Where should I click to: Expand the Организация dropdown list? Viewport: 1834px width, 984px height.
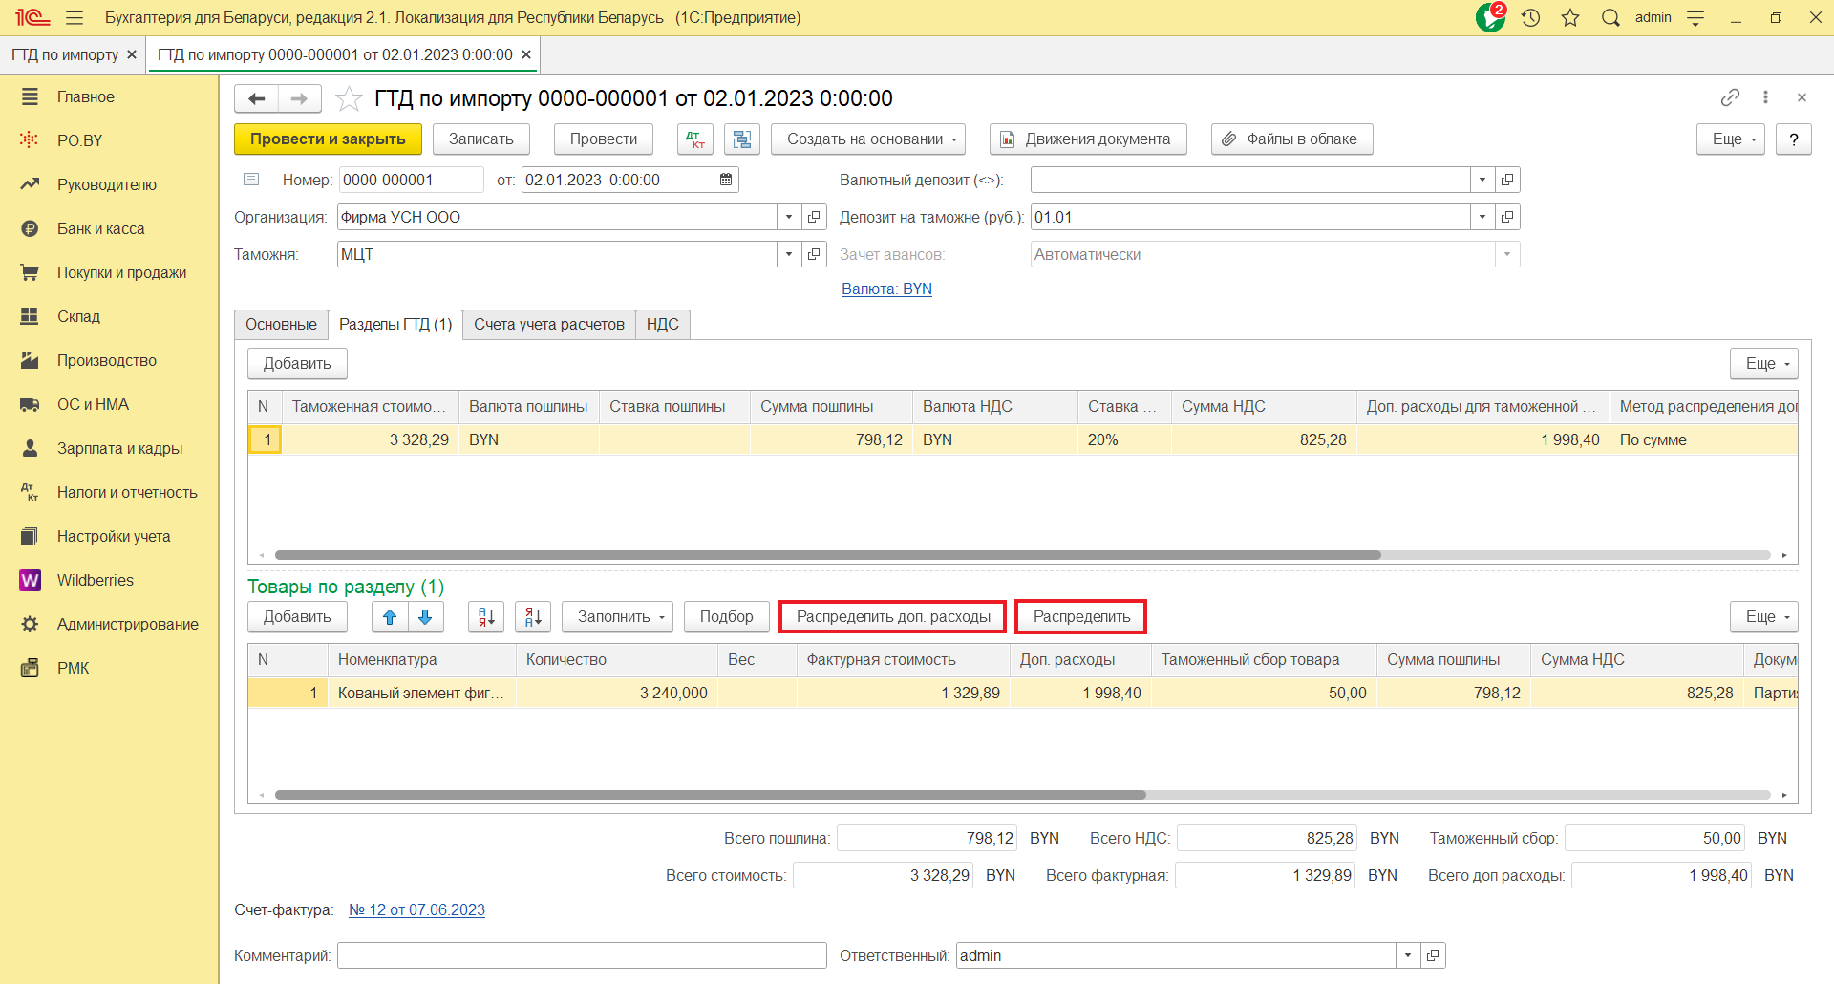point(788,218)
